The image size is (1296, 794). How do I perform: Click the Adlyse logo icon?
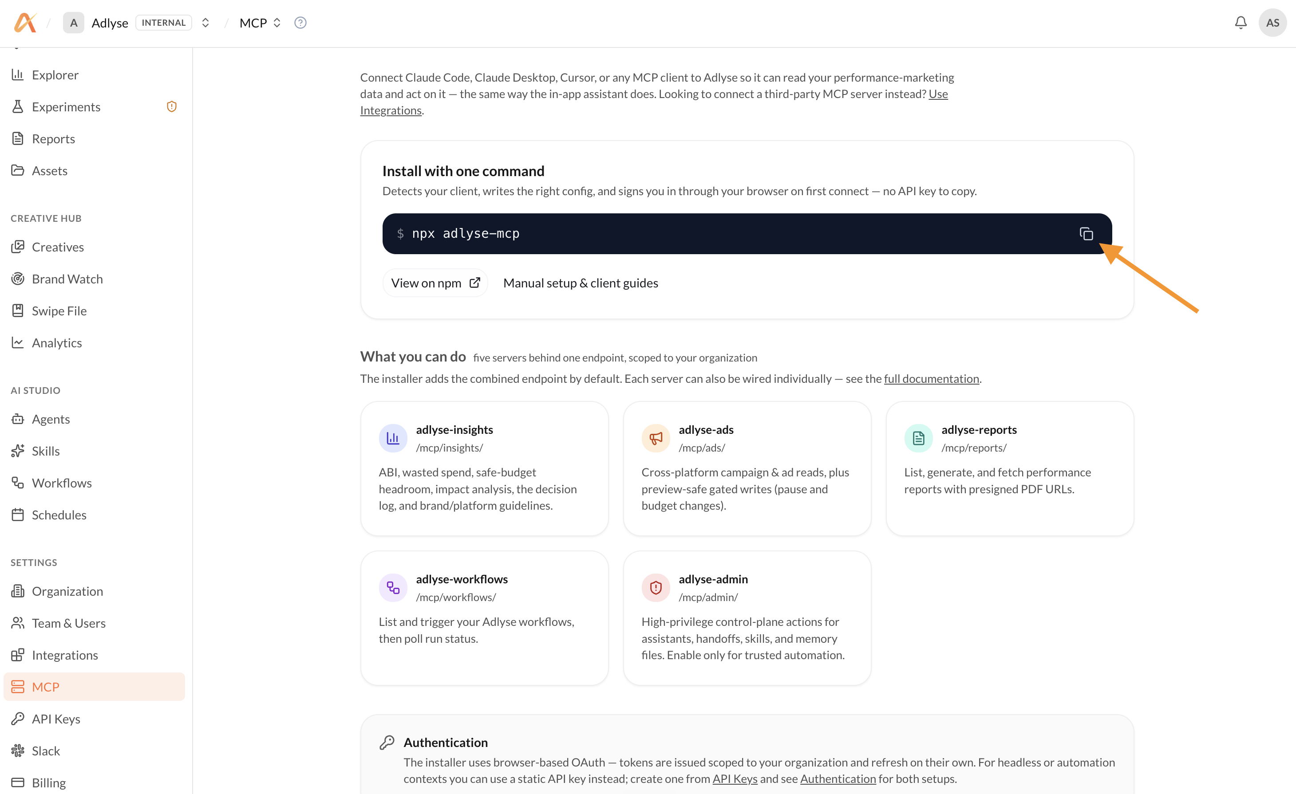[x=25, y=23]
